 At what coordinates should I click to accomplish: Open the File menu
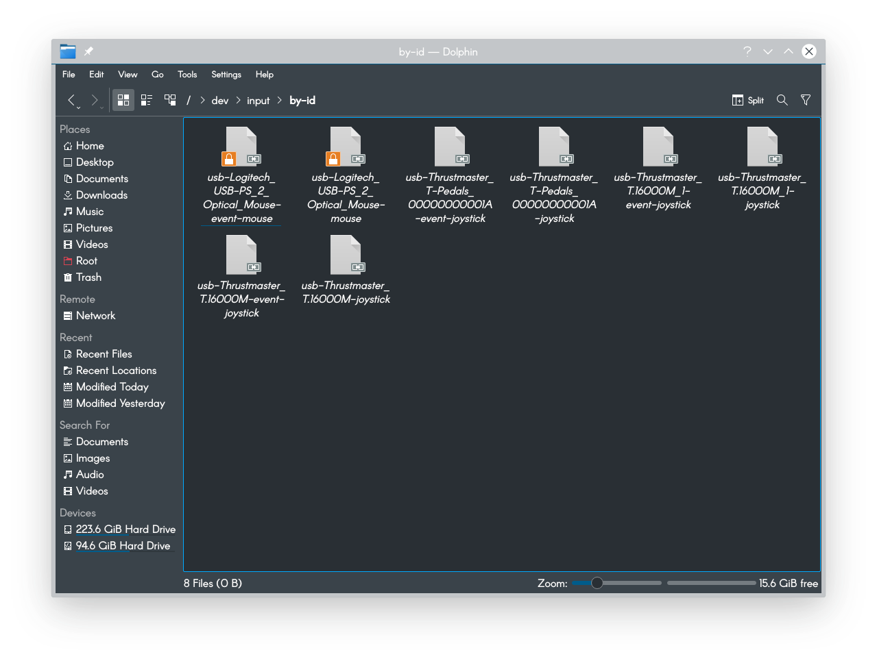coord(69,74)
